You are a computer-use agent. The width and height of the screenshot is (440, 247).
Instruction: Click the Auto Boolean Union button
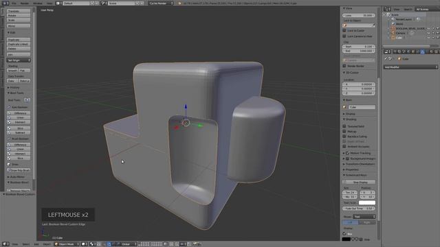click(x=19, y=117)
